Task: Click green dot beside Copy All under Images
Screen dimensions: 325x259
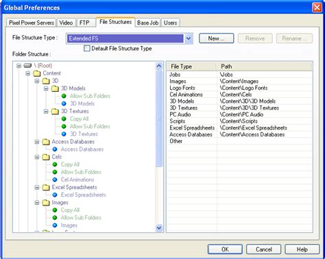Action: pos(55,210)
